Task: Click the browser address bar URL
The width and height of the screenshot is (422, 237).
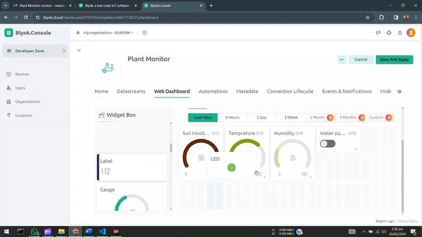Action: point(100,18)
